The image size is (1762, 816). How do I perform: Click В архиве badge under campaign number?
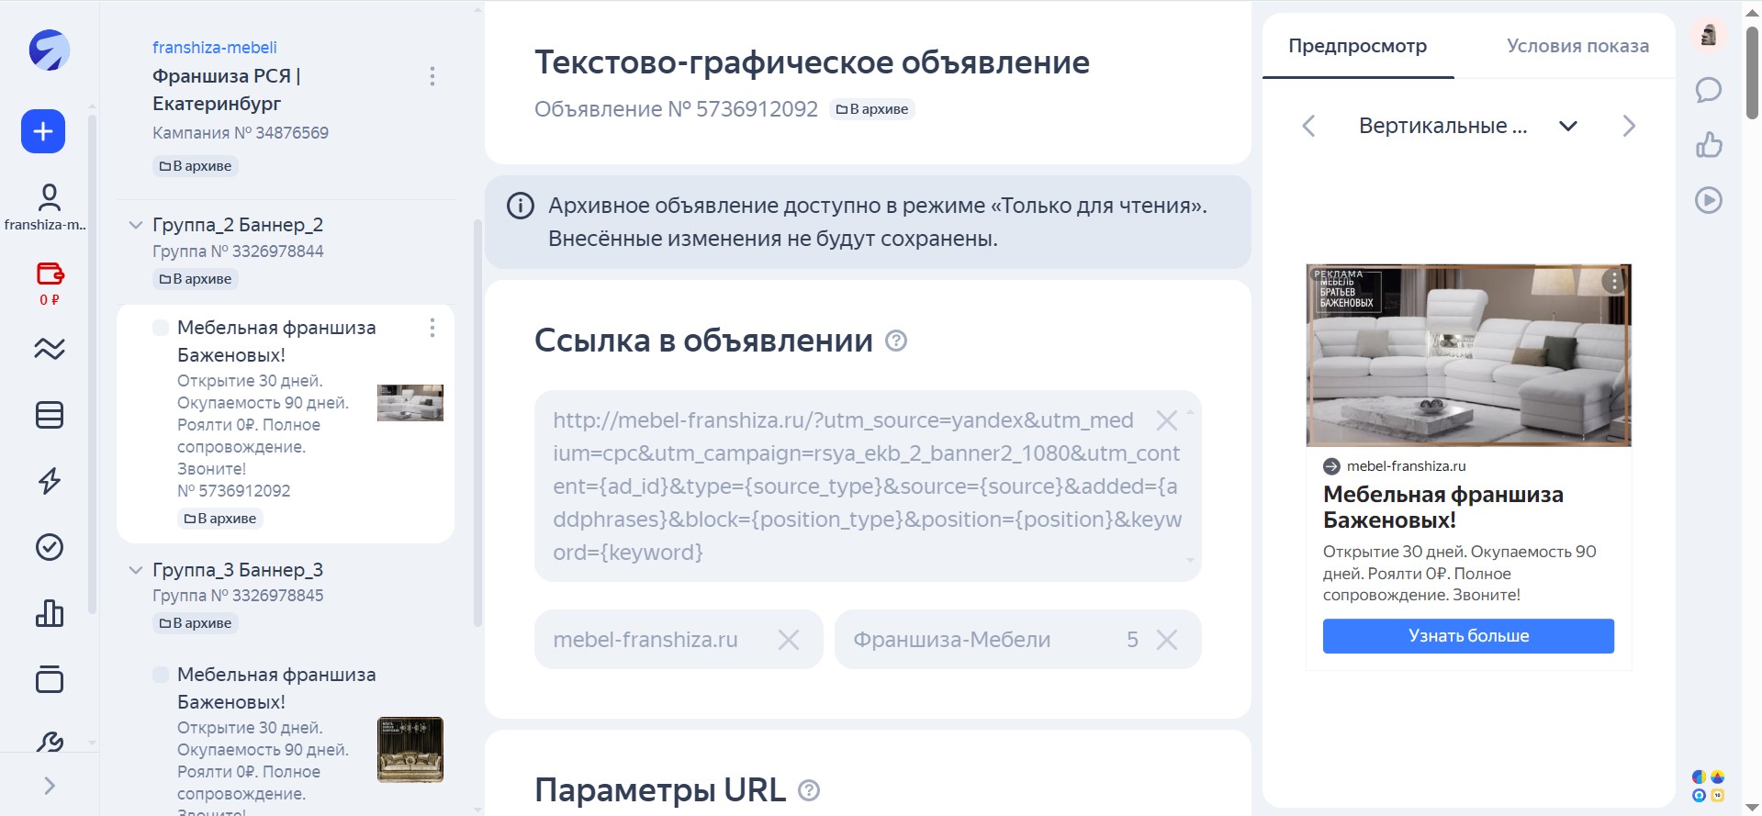pyautogui.click(x=196, y=166)
